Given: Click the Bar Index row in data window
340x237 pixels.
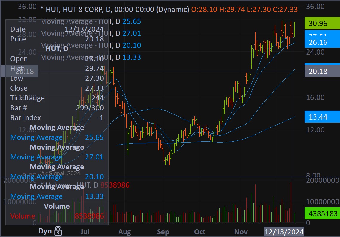Looking at the screenshot, I should point(57,118).
